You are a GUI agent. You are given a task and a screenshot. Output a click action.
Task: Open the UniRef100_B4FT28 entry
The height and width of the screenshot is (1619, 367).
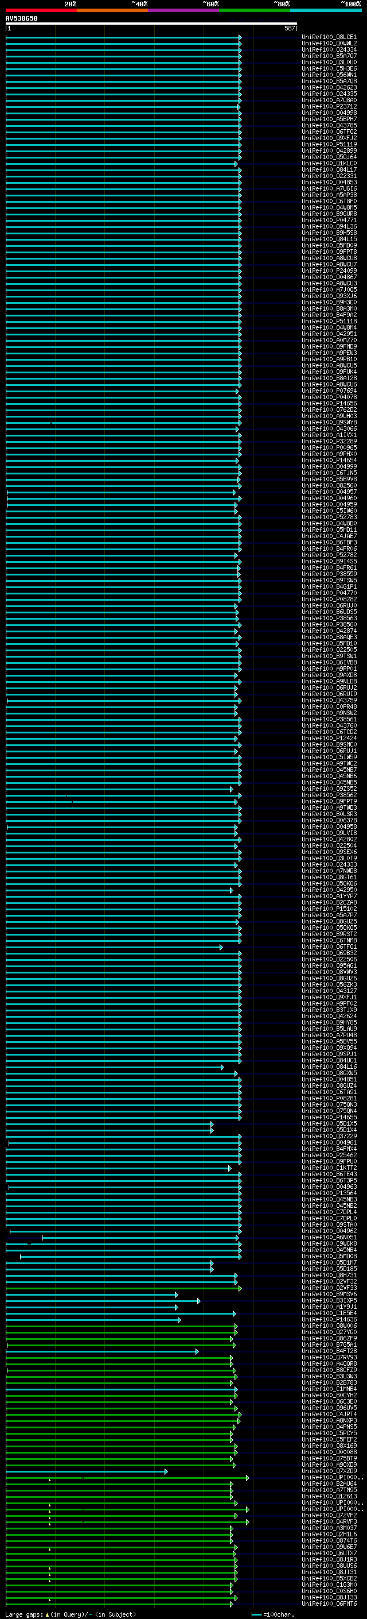click(x=329, y=1351)
